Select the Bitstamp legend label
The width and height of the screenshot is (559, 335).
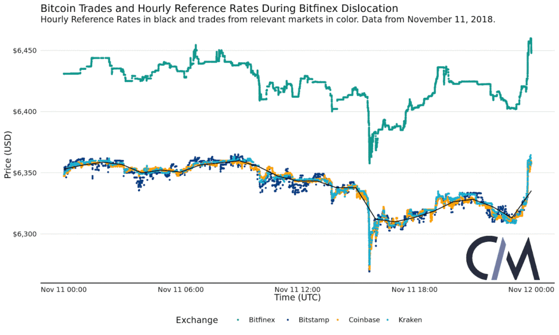(314, 320)
